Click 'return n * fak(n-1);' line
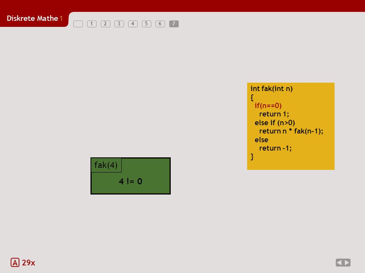The image size is (365, 273). click(291, 131)
